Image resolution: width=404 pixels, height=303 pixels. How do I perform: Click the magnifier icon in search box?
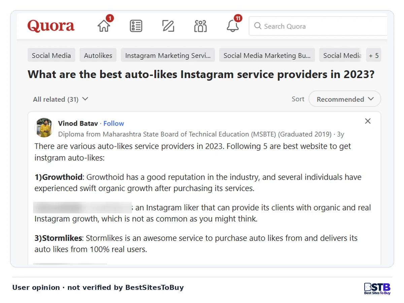pos(258,26)
